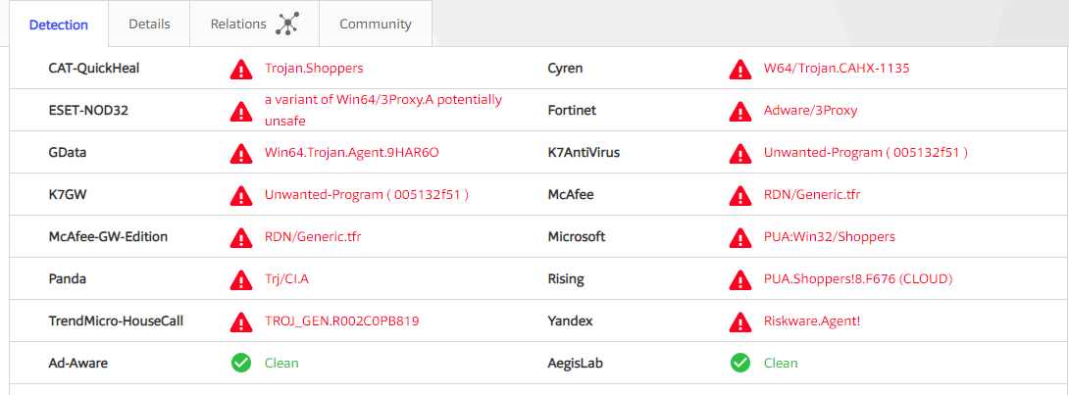Click the K7AntiVirus engine name
Image resolution: width=1069 pixels, height=395 pixels.
pyautogui.click(x=584, y=153)
